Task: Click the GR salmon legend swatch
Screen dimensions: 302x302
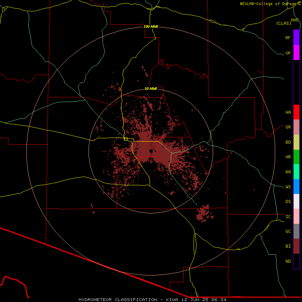Action: point(296,127)
